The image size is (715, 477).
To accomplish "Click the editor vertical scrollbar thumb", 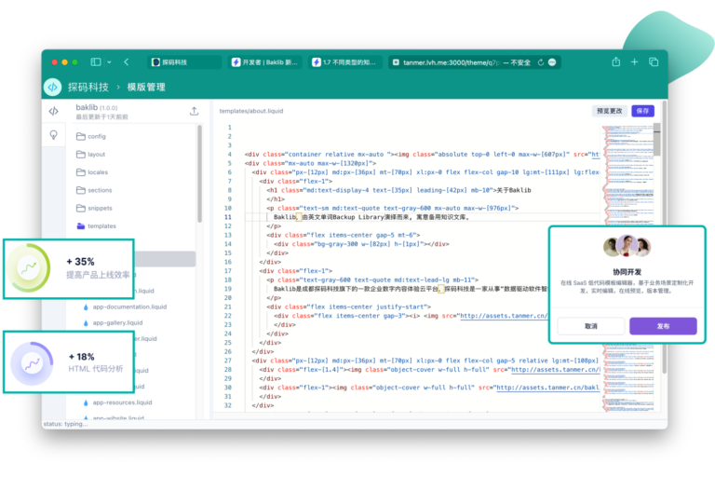I will 657,139.
